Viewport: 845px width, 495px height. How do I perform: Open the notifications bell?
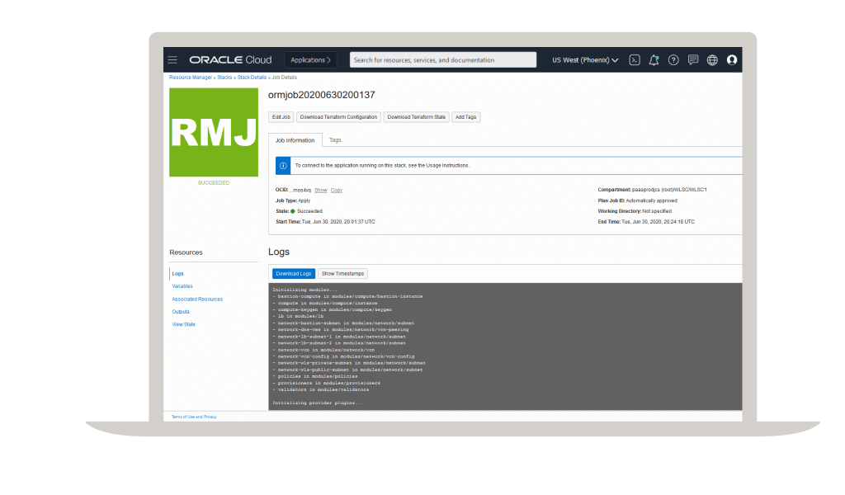654,59
